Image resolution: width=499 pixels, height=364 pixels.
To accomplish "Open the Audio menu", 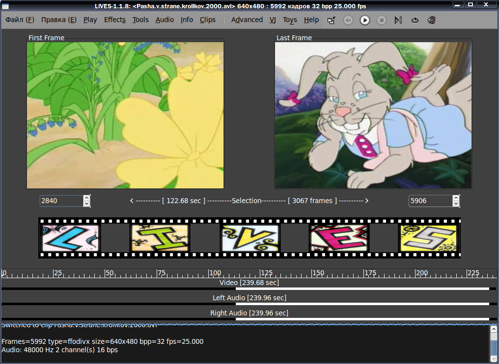I will click(x=165, y=20).
